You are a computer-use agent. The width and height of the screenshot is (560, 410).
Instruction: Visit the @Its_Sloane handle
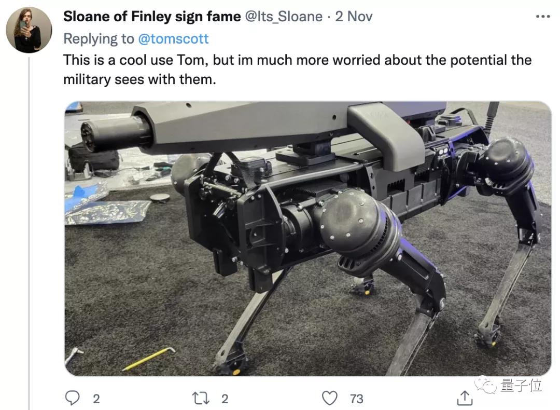pyautogui.click(x=283, y=17)
